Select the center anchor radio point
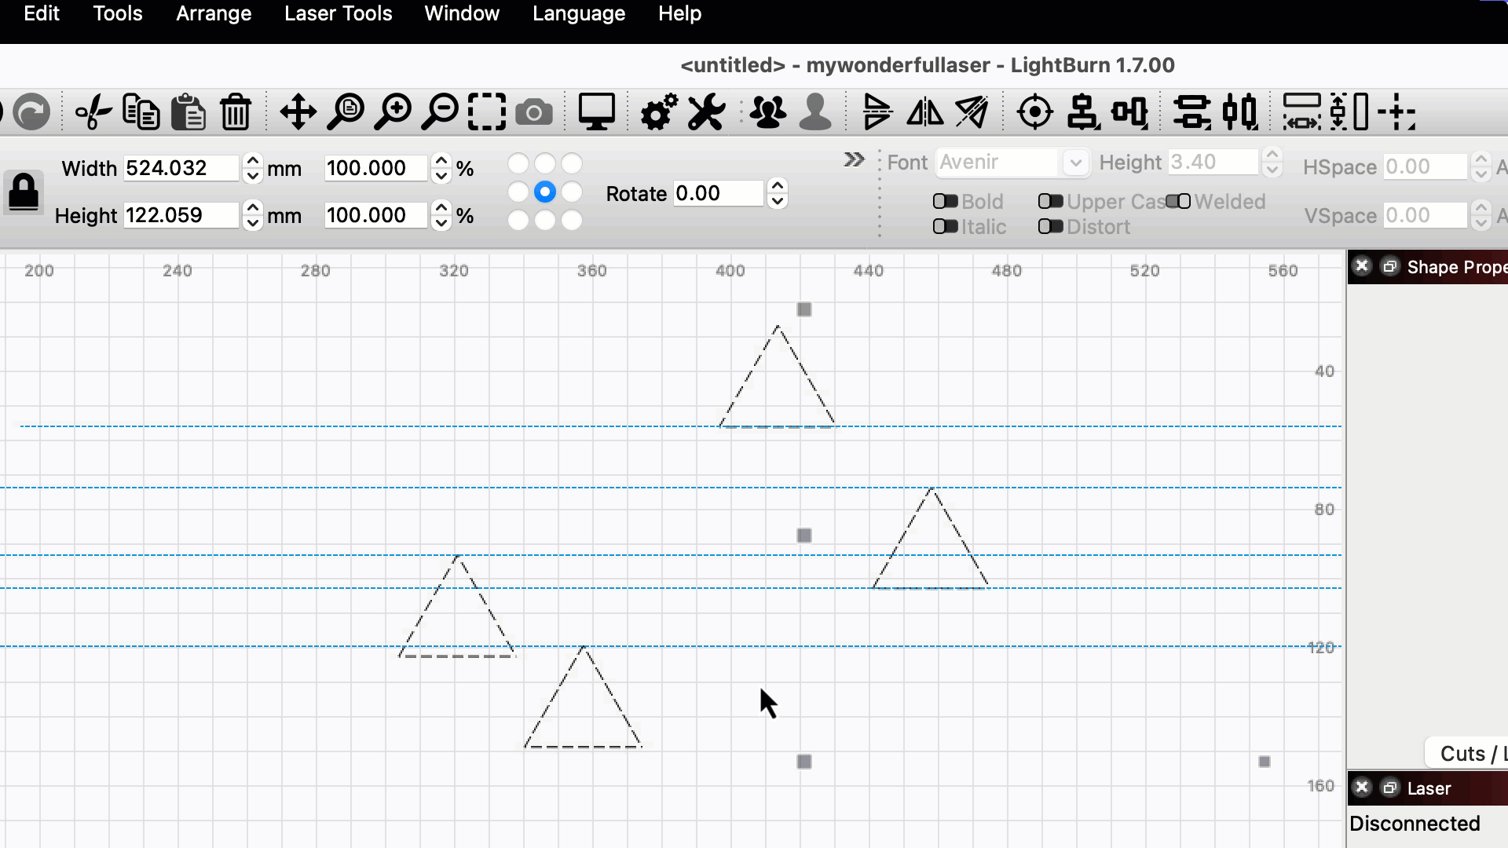Screen dimensions: 1508x848 [x=545, y=192]
